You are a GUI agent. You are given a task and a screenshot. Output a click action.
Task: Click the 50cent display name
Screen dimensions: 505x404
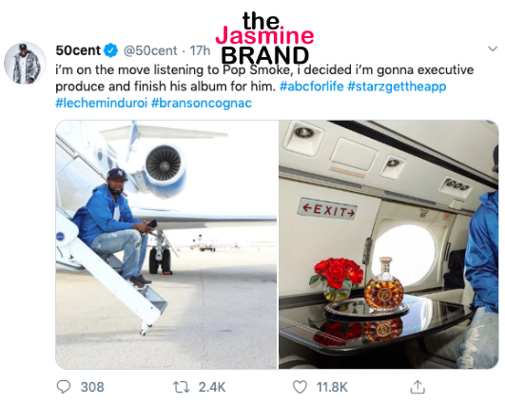click(x=78, y=50)
